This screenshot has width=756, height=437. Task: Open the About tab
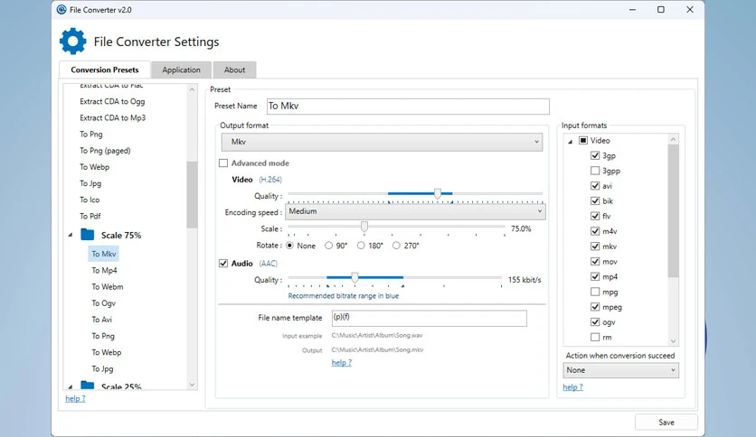[235, 70]
